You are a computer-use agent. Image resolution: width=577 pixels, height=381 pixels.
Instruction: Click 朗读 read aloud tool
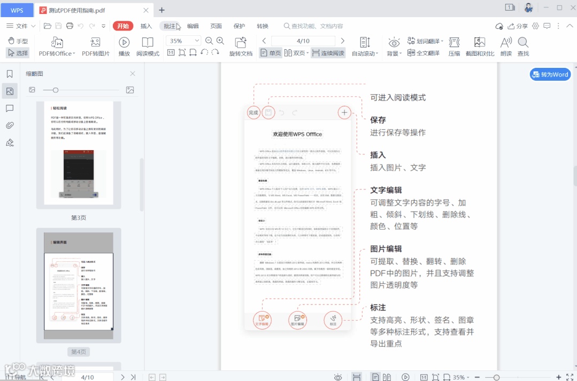pos(506,46)
